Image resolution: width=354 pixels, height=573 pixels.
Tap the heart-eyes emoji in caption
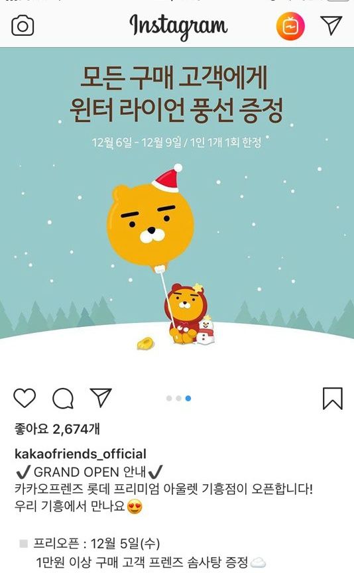[x=135, y=507]
